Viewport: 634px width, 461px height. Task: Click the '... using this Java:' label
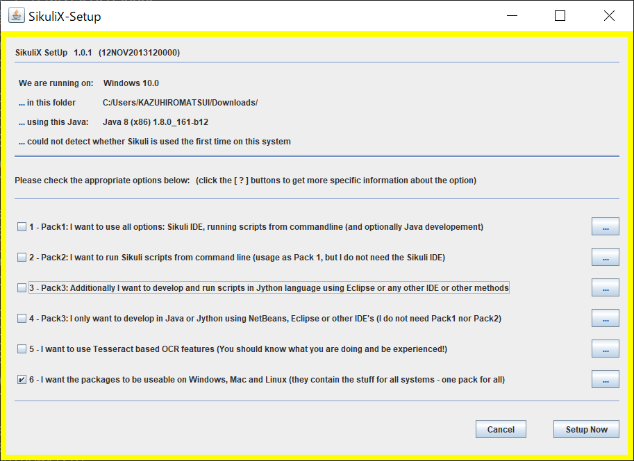53,122
